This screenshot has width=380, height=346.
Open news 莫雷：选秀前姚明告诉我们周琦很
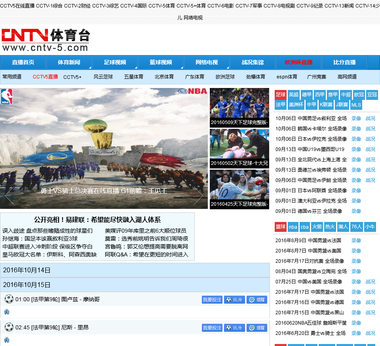coord(146,239)
